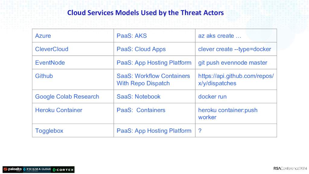
Task: Click 'heroku container:push worker' cell
Action: tap(236, 114)
